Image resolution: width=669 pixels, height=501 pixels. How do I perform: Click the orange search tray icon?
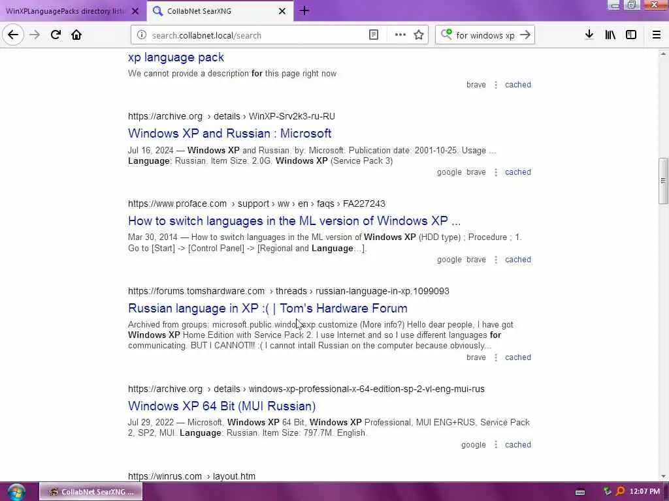tap(620, 492)
